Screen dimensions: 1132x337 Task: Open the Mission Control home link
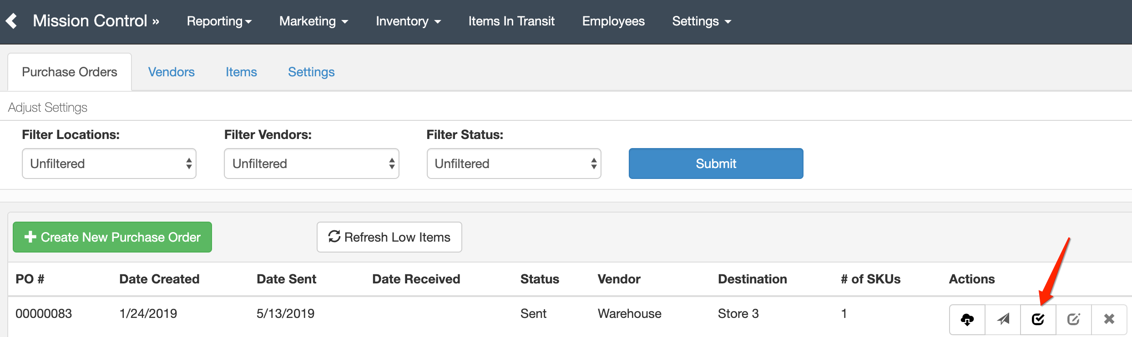(96, 21)
